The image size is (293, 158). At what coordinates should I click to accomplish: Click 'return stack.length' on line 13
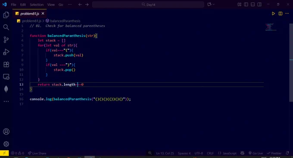(x=56, y=84)
